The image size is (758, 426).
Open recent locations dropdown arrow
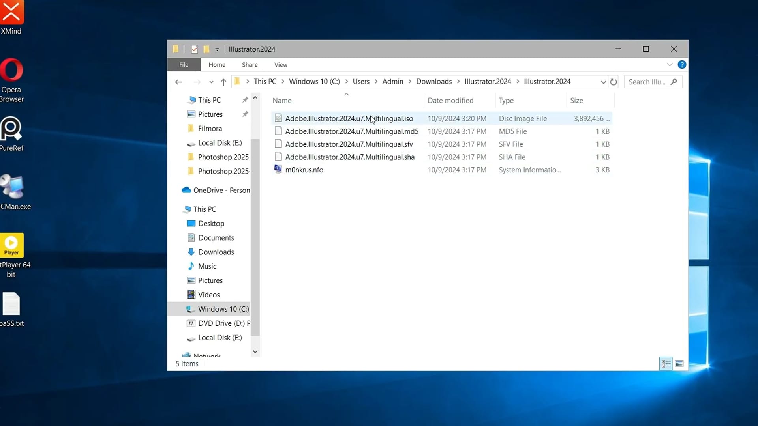pos(211,82)
